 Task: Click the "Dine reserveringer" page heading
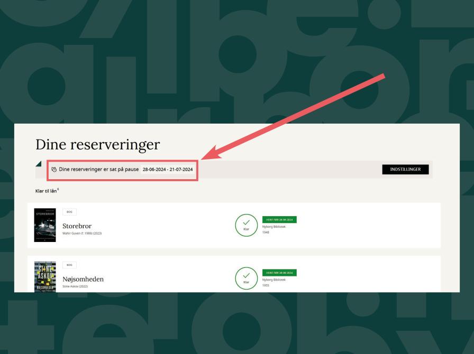coord(97,144)
